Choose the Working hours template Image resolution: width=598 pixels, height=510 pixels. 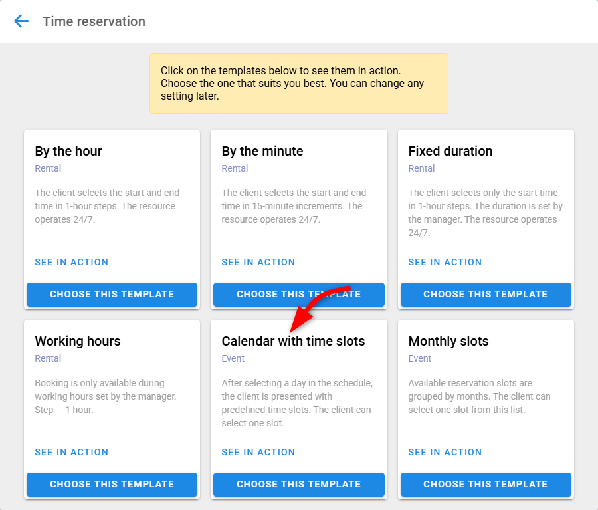pos(112,484)
